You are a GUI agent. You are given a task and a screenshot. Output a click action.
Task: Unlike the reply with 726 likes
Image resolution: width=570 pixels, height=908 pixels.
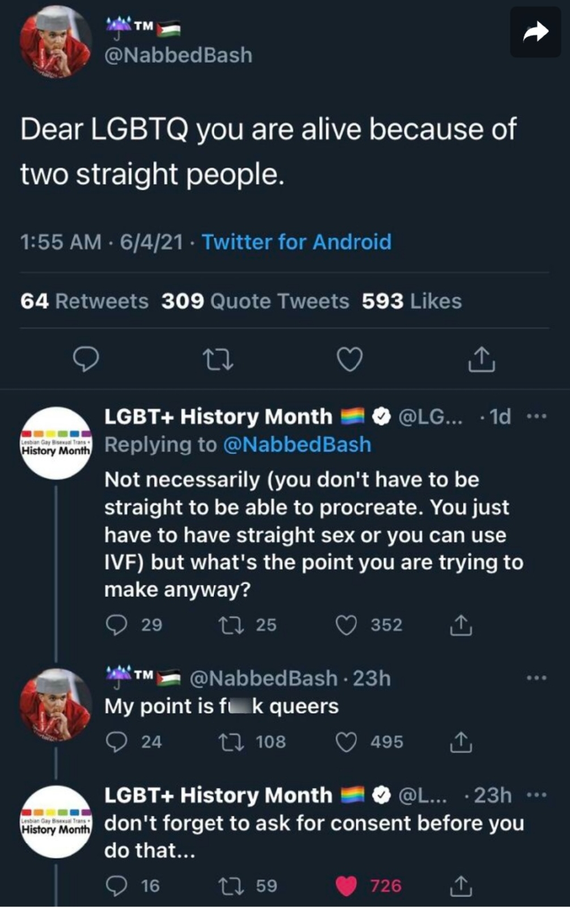(x=347, y=886)
